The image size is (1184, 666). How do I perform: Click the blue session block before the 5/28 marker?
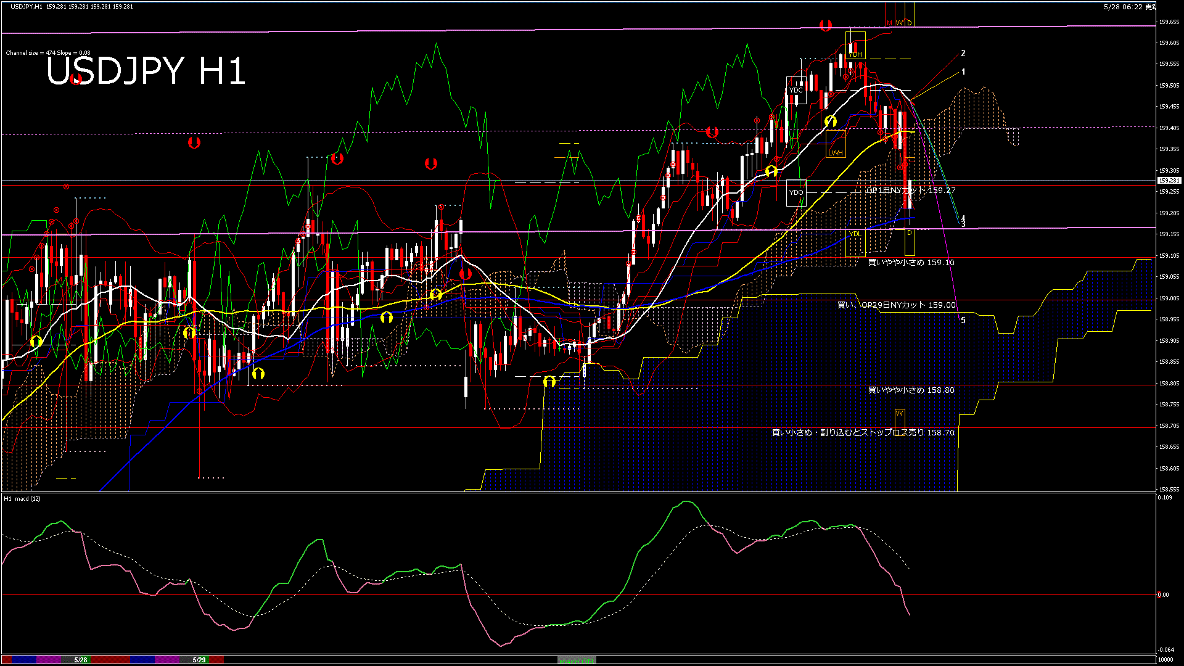[25, 660]
